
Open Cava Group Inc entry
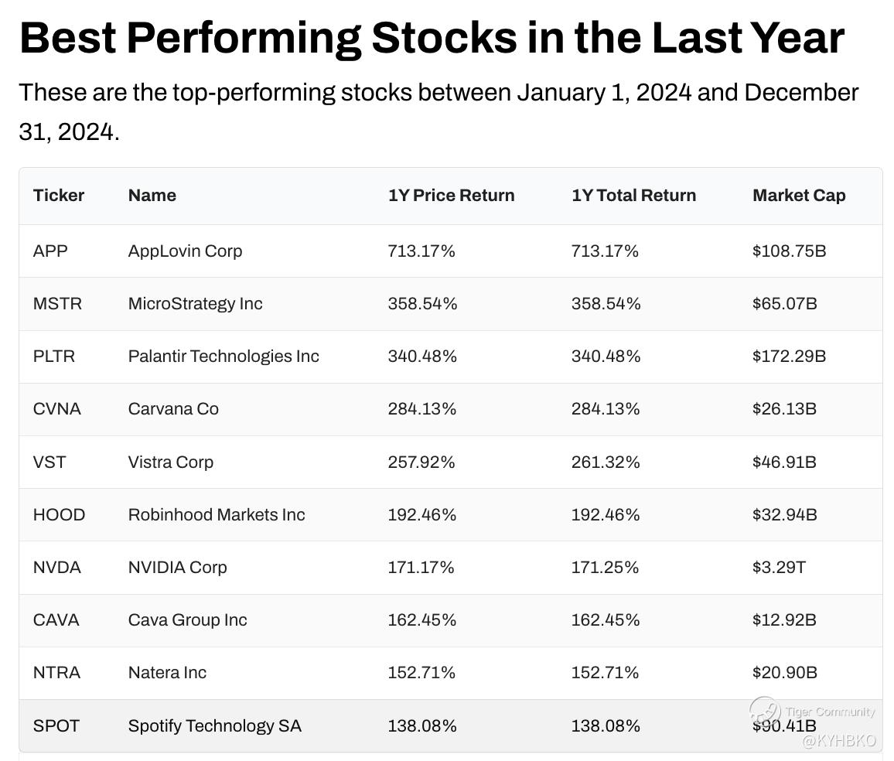point(188,619)
